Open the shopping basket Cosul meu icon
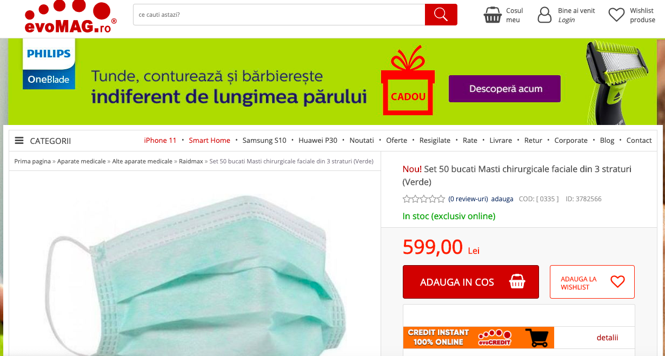Viewport: 665px width, 356px height. pos(493,15)
